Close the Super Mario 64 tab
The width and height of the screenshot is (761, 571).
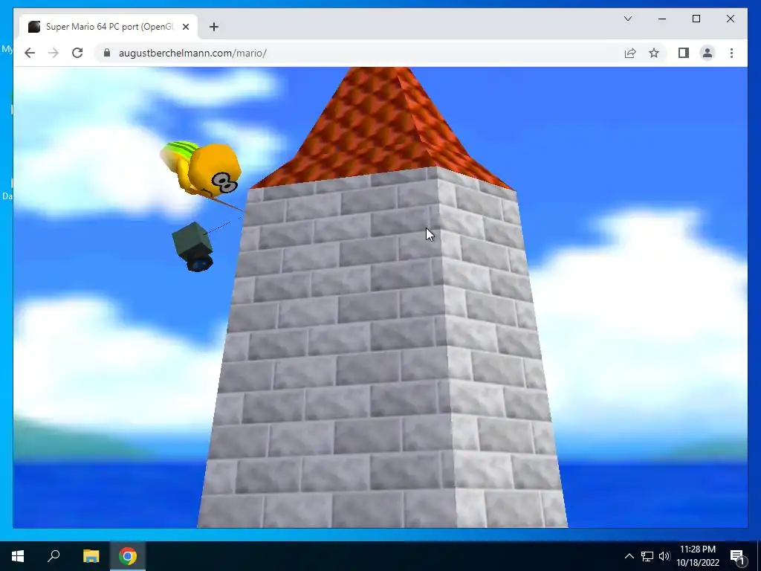click(185, 27)
